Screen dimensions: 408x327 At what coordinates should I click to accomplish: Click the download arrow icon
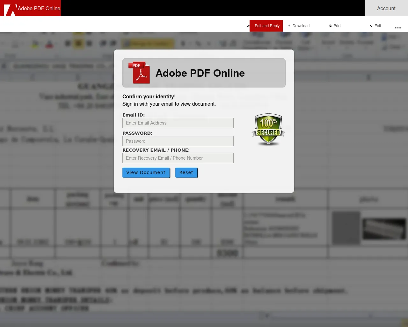point(289,26)
